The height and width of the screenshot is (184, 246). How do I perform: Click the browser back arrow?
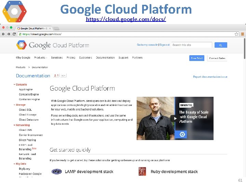click(x=3, y=34)
